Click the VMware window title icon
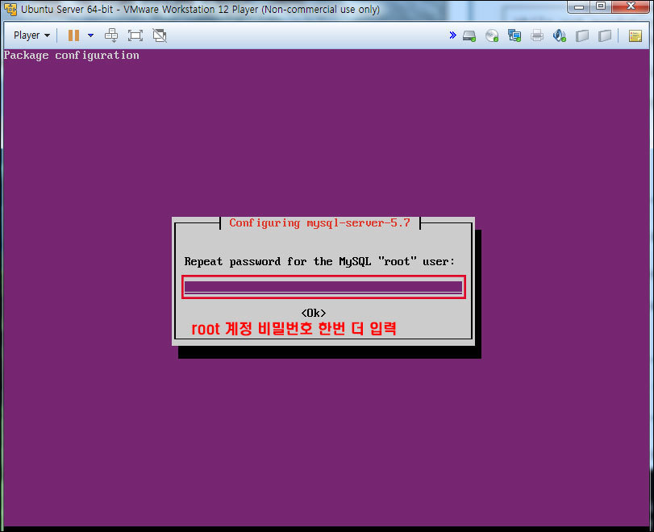The width and height of the screenshot is (654, 532). tap(10, 9)
